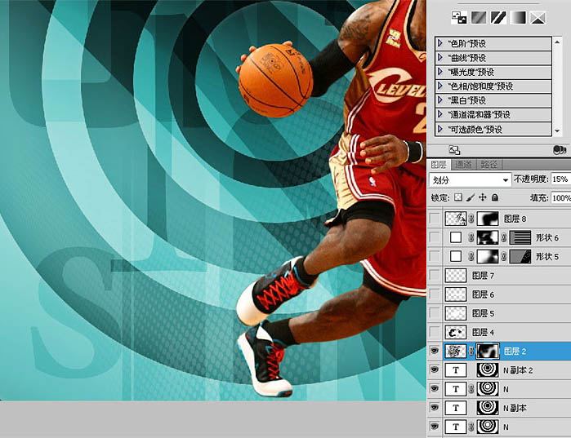571x438 pixels.
Task: Add a Gradient Map adjustment layer
Action: click(518, 17)
